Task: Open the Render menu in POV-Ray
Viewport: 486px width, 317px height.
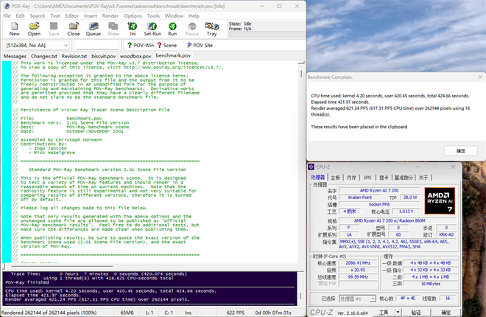Action: [111, 15]
